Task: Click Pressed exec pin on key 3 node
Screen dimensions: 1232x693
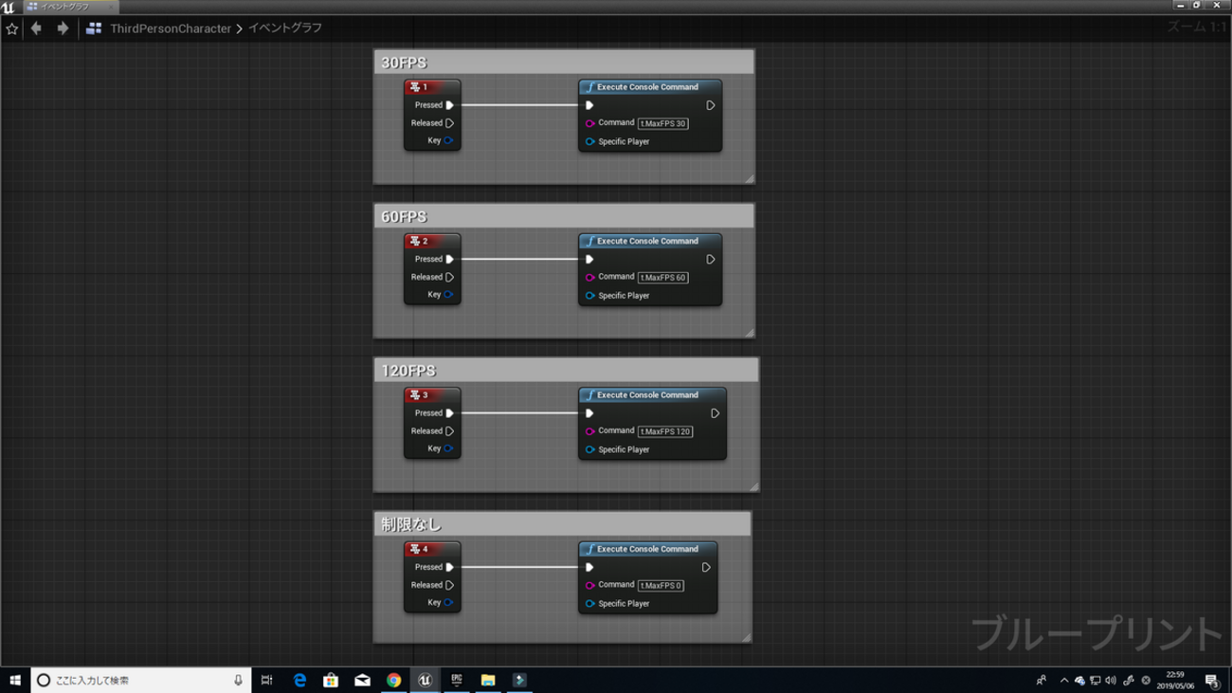Action: pos(450,413)
